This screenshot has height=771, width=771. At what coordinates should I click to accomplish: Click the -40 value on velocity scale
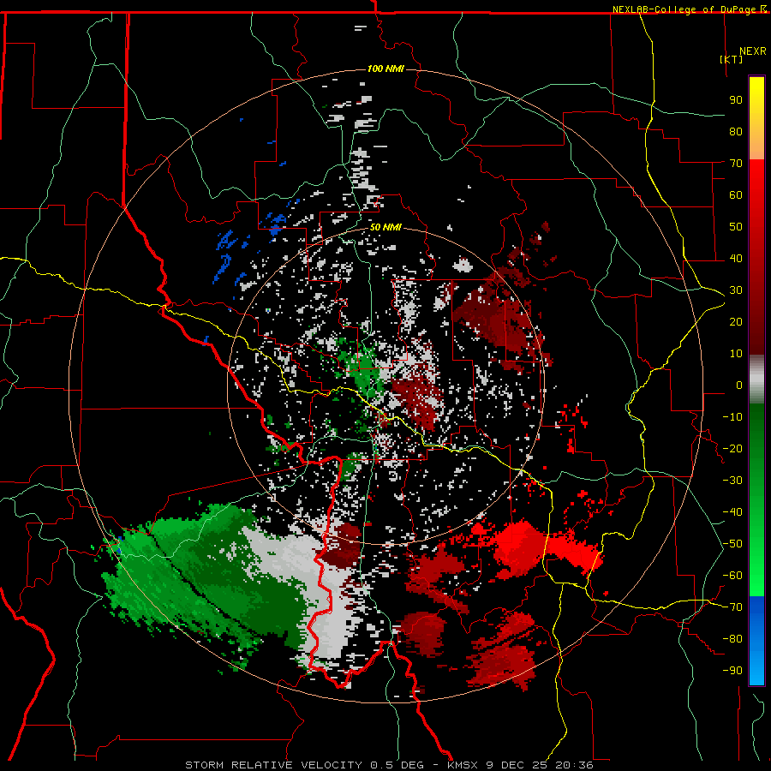[x=732, y=512]
